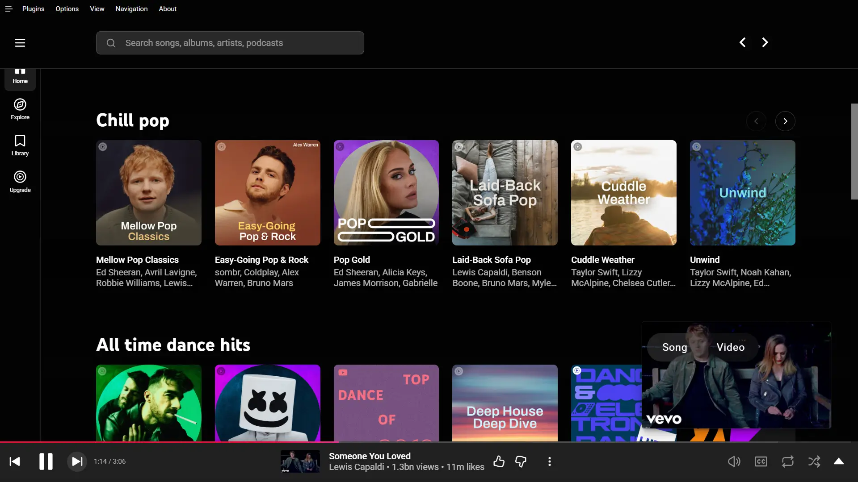The width and height of the screenshot is (858, 482).
Task: Open the Plugins menu
Action: 33,9
